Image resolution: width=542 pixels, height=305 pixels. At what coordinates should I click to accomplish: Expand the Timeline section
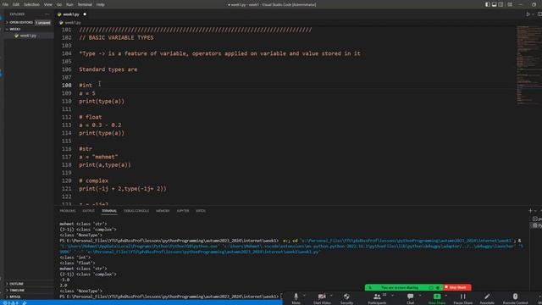(17, 290)
